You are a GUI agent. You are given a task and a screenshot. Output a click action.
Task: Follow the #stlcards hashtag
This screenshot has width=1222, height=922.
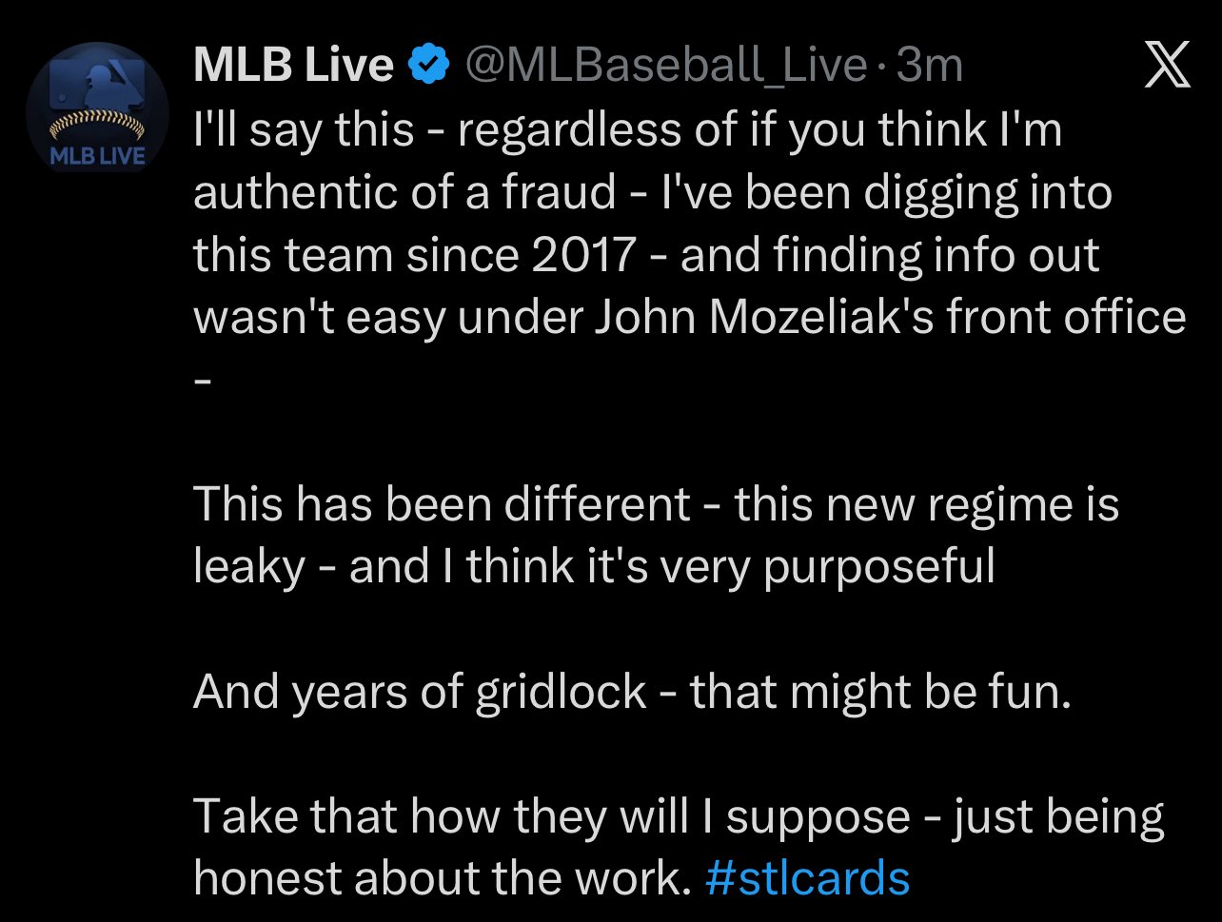[x=807, y=878]
